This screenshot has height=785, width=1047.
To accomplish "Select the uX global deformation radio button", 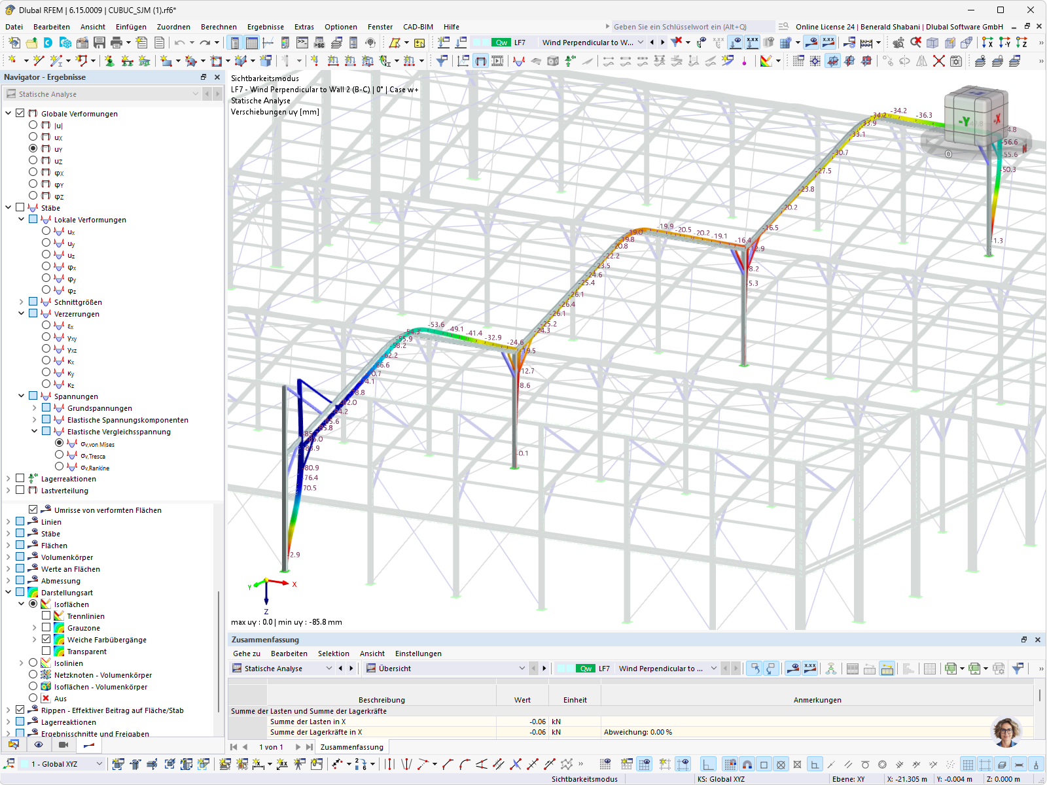I will 33,137.
